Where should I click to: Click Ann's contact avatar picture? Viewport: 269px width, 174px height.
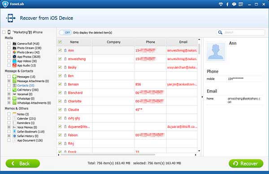[216, 52]
